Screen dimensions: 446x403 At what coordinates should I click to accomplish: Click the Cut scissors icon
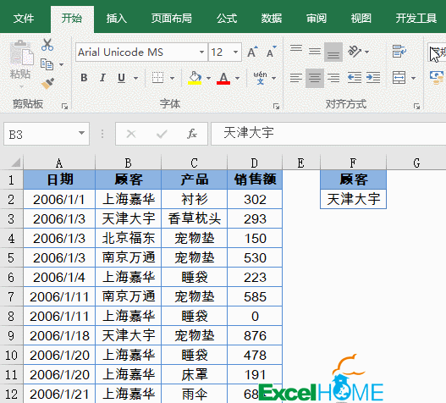tap(47, 45)
